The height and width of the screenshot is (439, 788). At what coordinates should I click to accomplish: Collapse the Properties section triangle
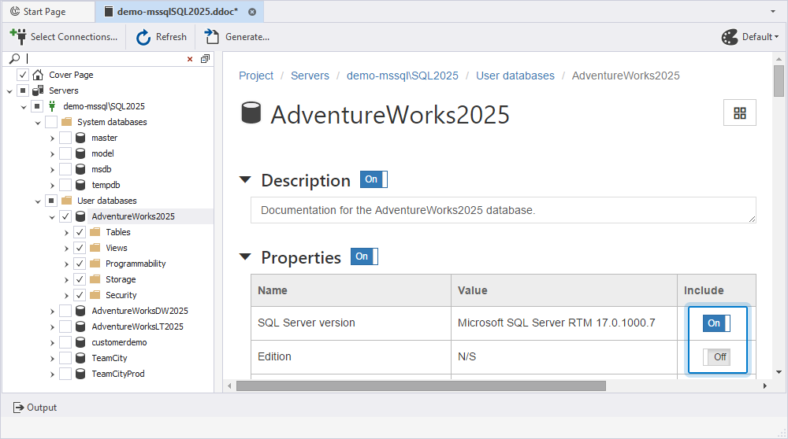(245, 256)
